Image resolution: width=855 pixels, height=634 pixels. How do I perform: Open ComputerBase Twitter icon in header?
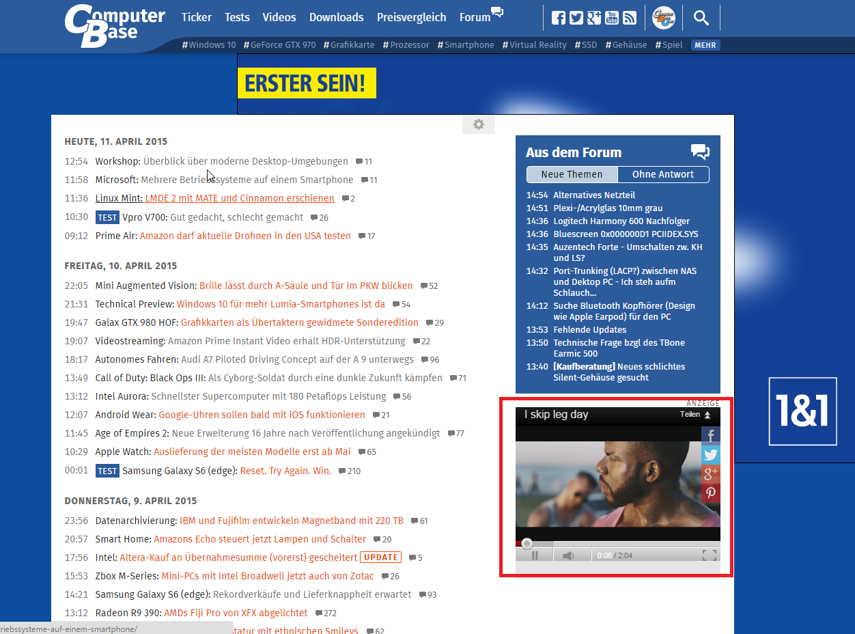click(x=576, y=18)
